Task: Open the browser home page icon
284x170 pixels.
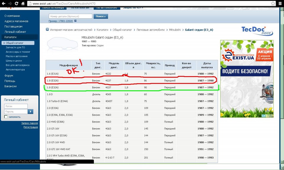Action: click(x=23, y=4)
